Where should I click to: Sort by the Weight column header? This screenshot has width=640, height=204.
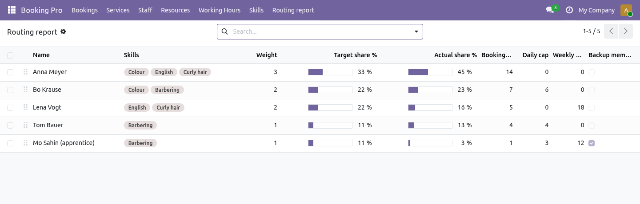click(x=267, y=55)
